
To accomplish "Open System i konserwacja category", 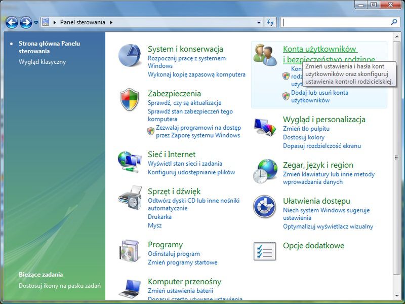I will (185, 49).
